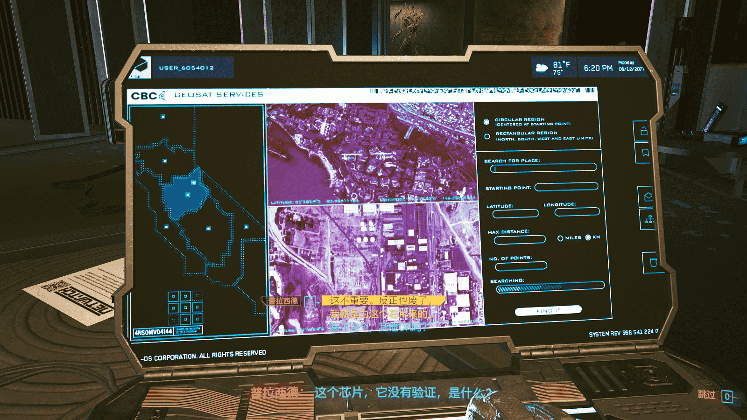747x420 pixels.
Task: Select the topmost marker on the district map
Action: (x=163, y=117)
